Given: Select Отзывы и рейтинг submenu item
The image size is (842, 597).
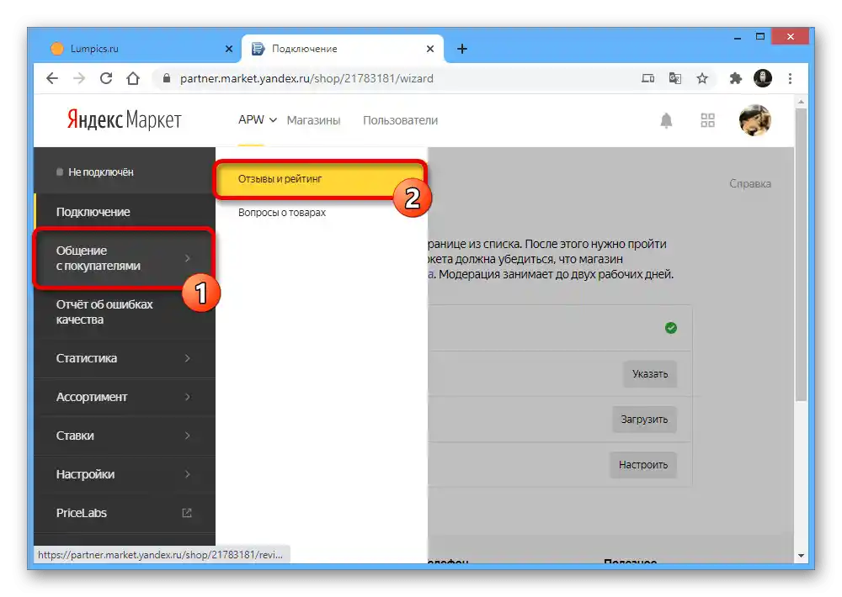Looking at the screenshot, I should (321, 179).
